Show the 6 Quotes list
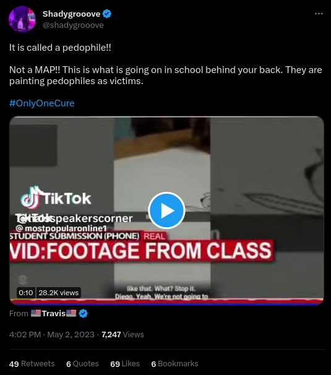The width and height of the screenshot is (331, 375). pyautogui.click(x=82, y=364)
